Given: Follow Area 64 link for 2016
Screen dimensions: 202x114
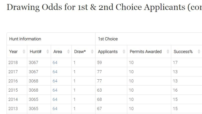Looking at the screenshot, I should [x=55, y=81].
